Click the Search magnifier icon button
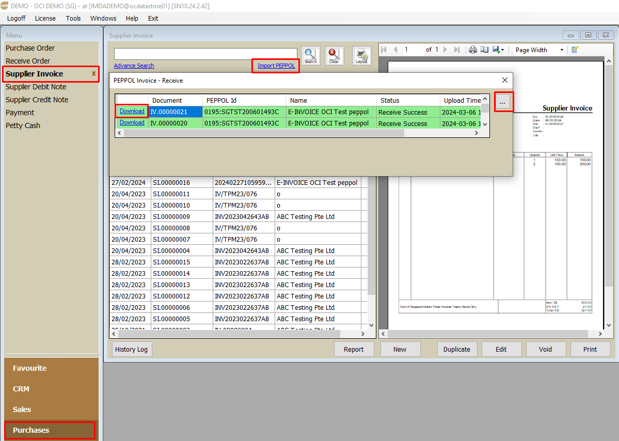Viewport: 619px width, 441px height. (x=310, y=56)
